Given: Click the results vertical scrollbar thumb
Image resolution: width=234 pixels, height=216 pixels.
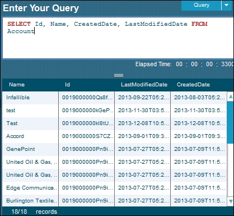Looking at the screenshot, I should tap(231, 122).
